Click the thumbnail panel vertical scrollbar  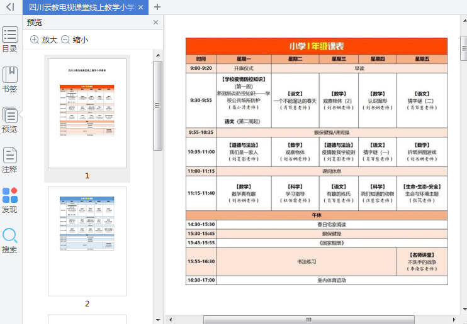(158, 107)
